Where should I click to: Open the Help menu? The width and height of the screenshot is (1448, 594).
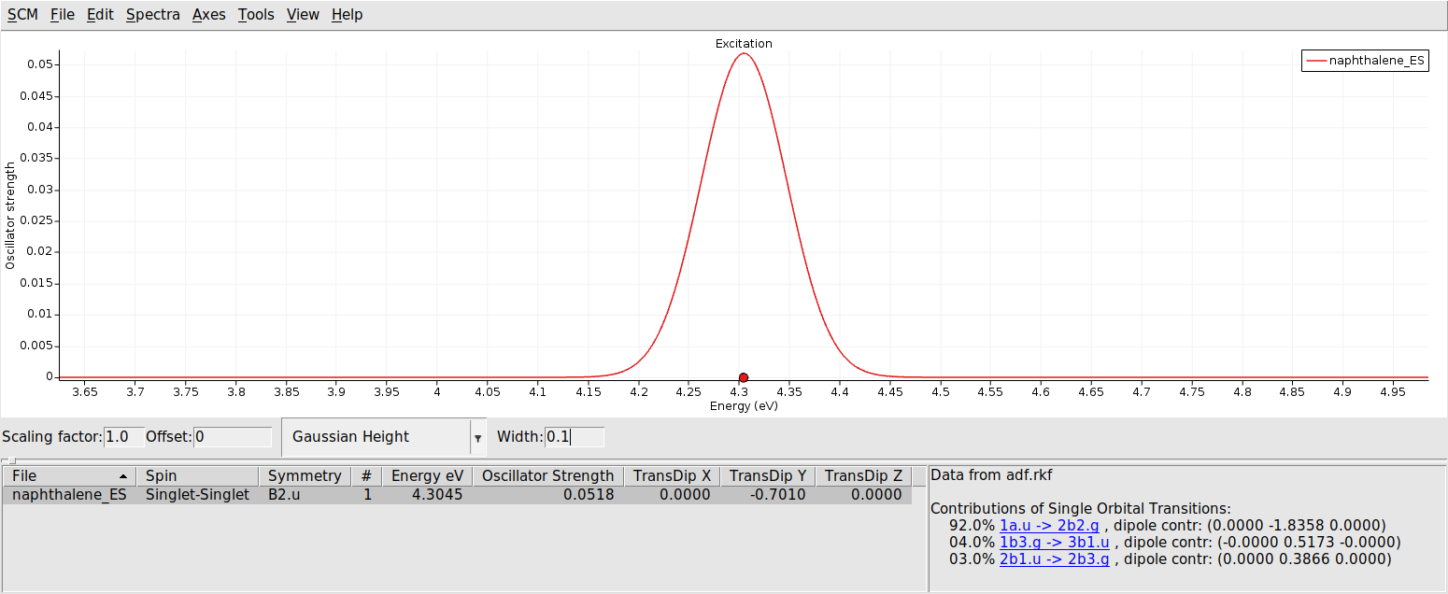[x=347, y=15]
